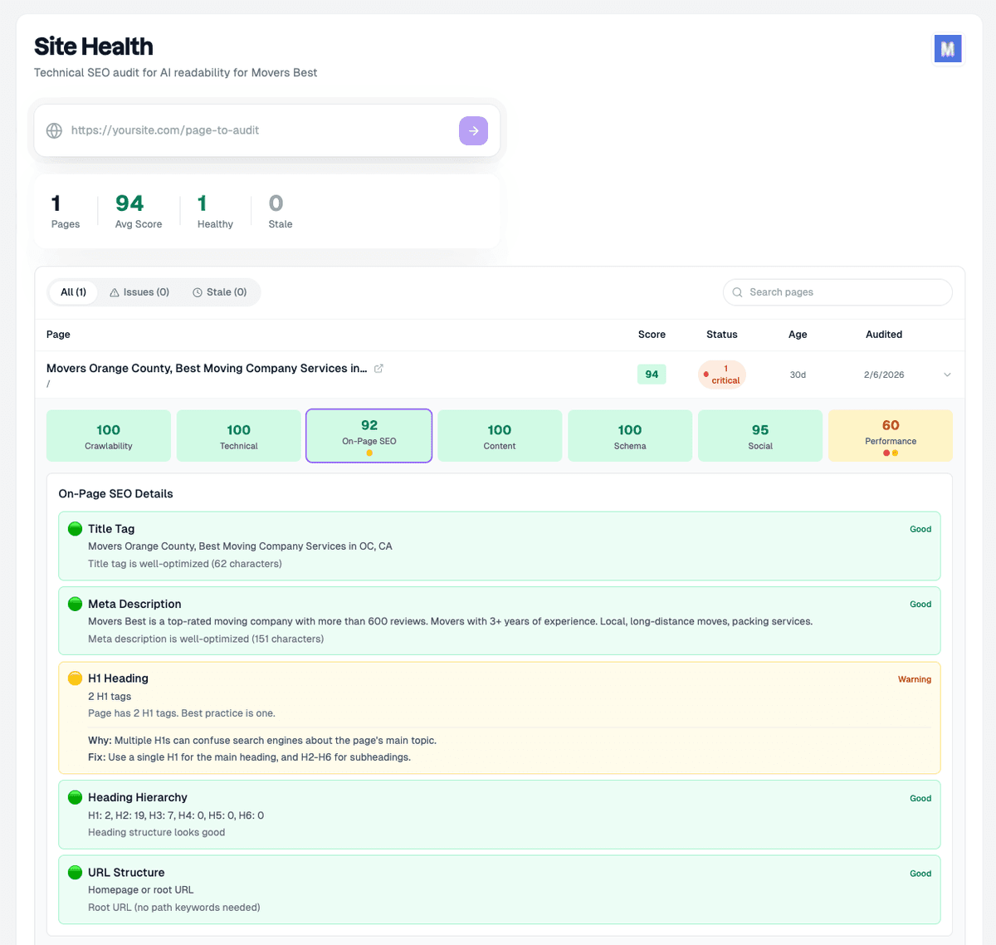Expand the chevron on the Movers Orange County row

(x=947, y=375)
